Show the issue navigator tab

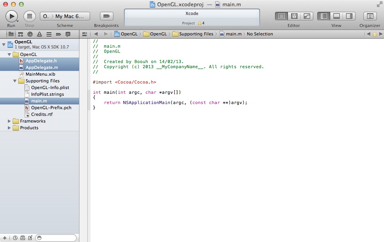[40, 34]
